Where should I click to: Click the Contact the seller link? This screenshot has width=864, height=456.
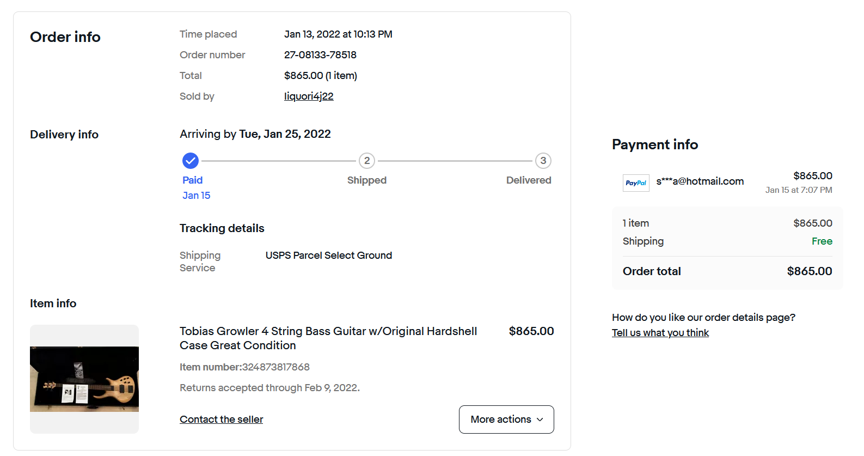[222, 419]
